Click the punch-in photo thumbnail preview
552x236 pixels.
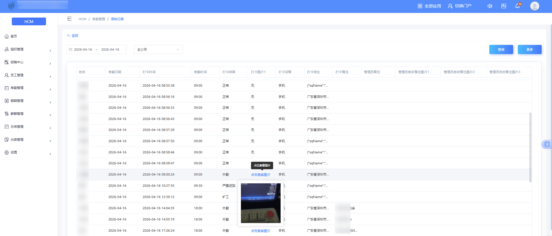pyautogui.click(x=260, y=203)
